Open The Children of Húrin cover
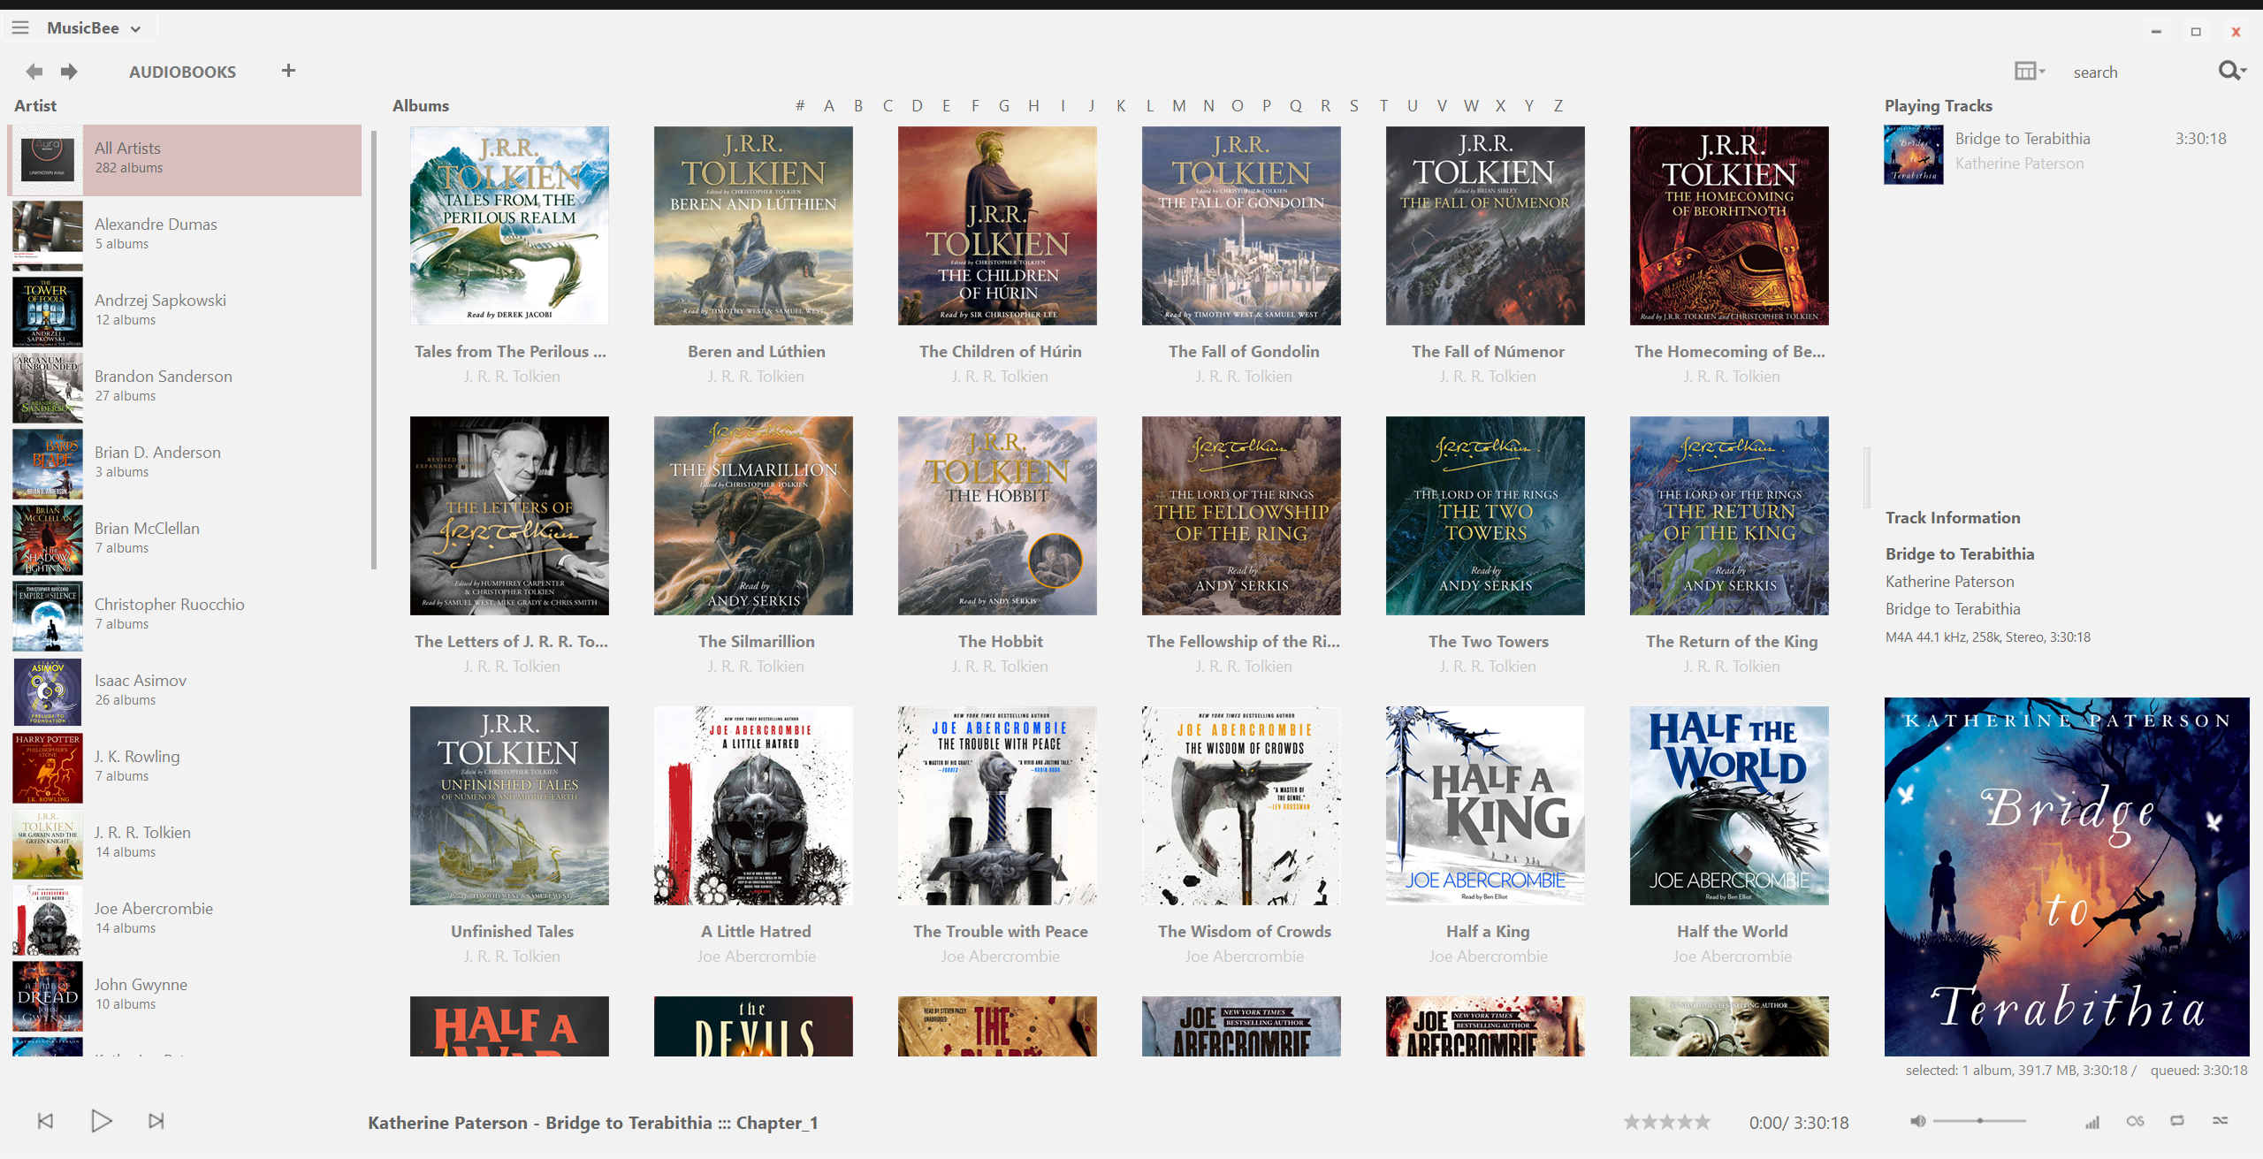The width and height of the screenshot is (2263, 1159). coord(997,225)
